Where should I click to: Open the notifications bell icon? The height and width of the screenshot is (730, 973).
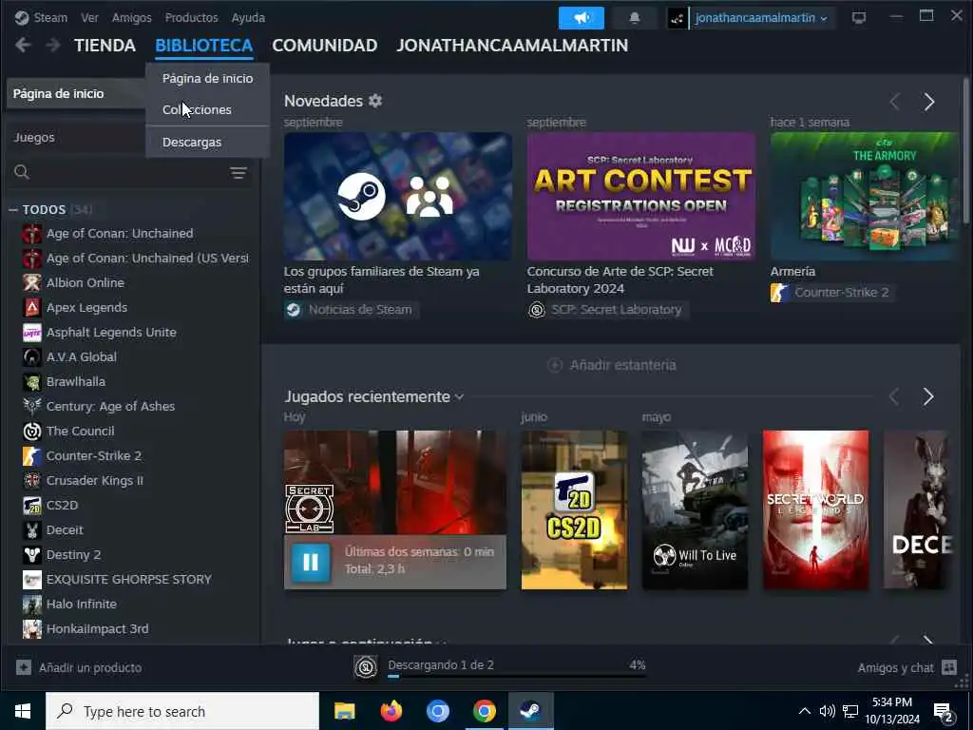(x=634, y=18)
